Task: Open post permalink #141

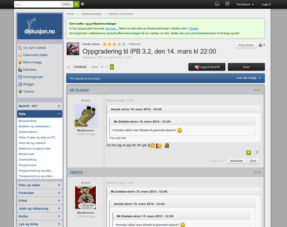Action: point(257,90)
